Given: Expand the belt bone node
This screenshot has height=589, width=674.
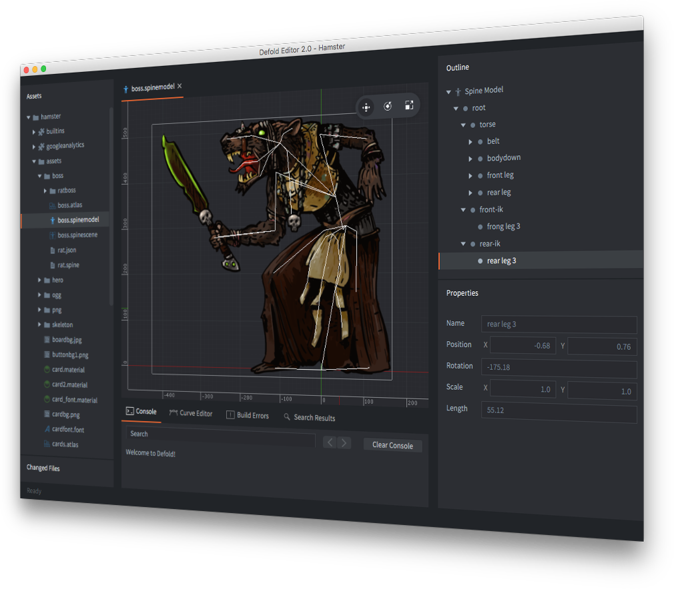Looking at the screenshot, I should coord(470,142).
